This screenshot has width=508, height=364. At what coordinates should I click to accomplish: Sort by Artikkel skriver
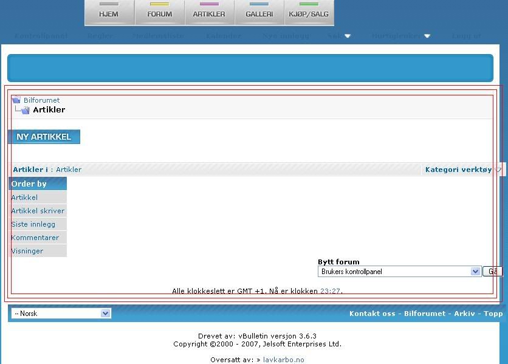(38, 211)
